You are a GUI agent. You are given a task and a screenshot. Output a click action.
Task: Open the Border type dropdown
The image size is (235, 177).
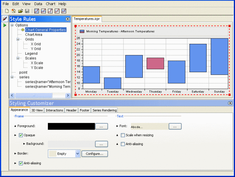click(x=78, y=154)
